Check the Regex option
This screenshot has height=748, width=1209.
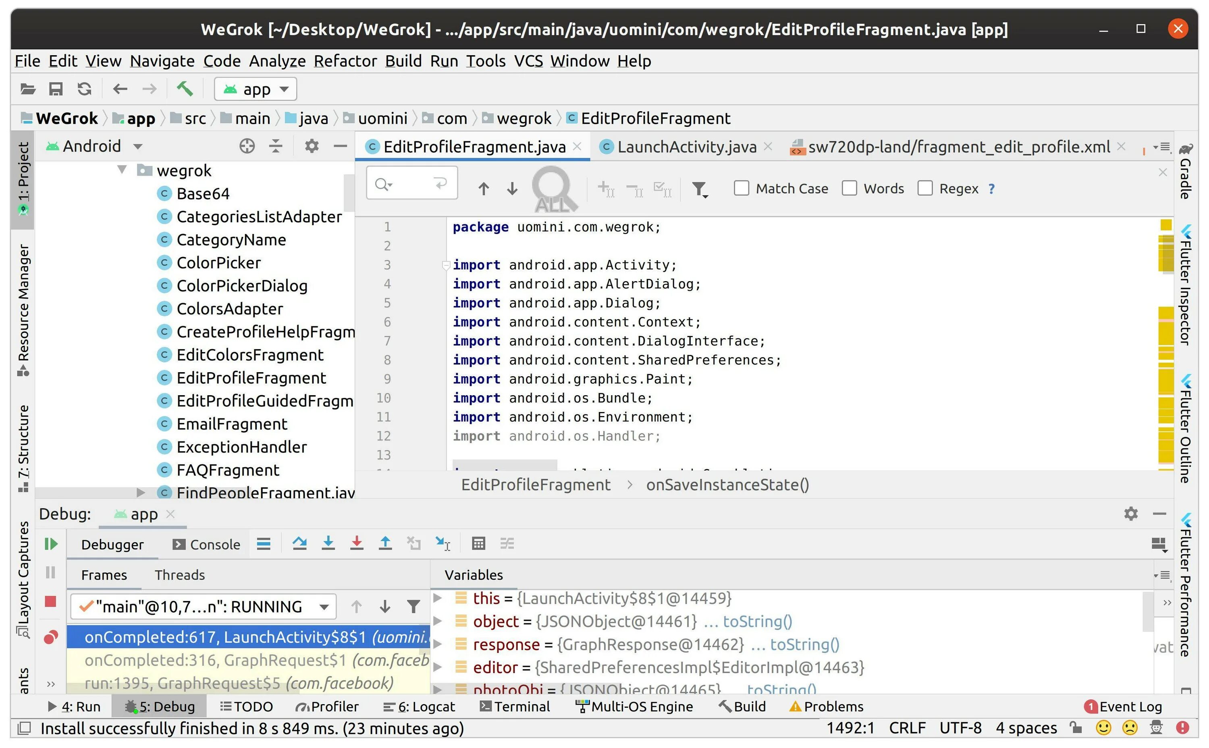(924, 189)
